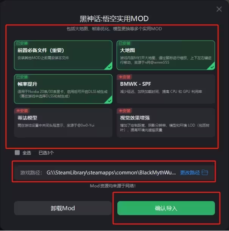Click the 未安装 badge on 视觉效果增强

[125, 111]
